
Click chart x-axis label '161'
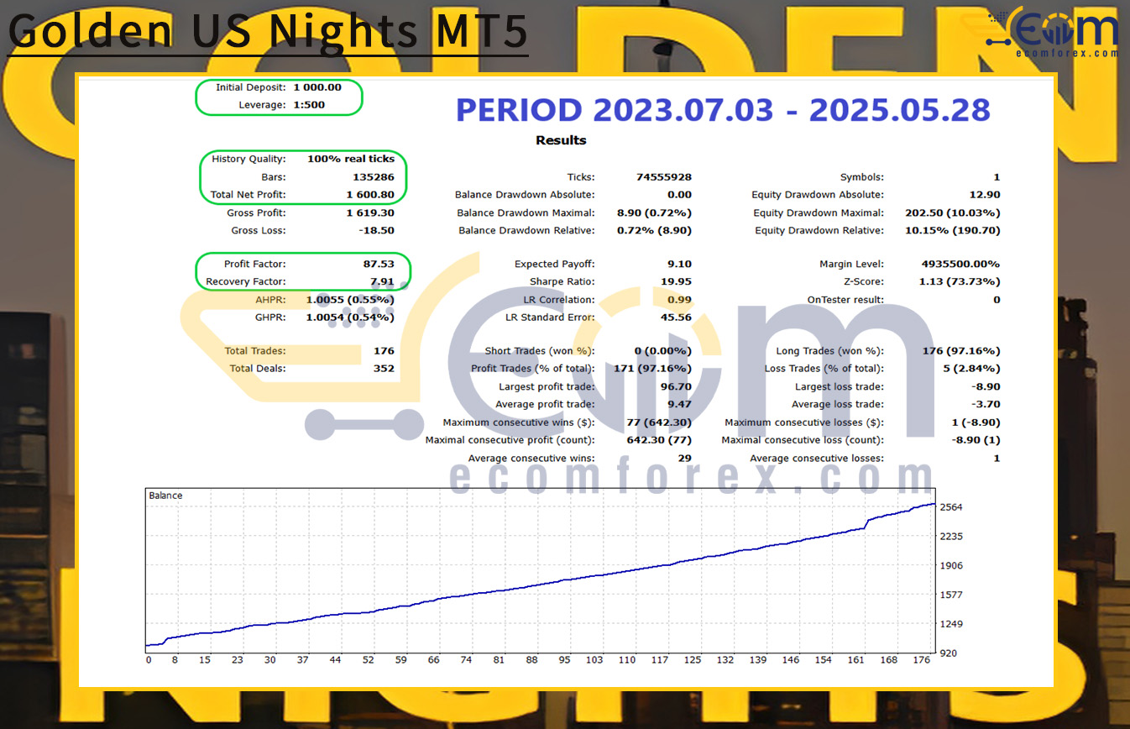click(855, 660)
